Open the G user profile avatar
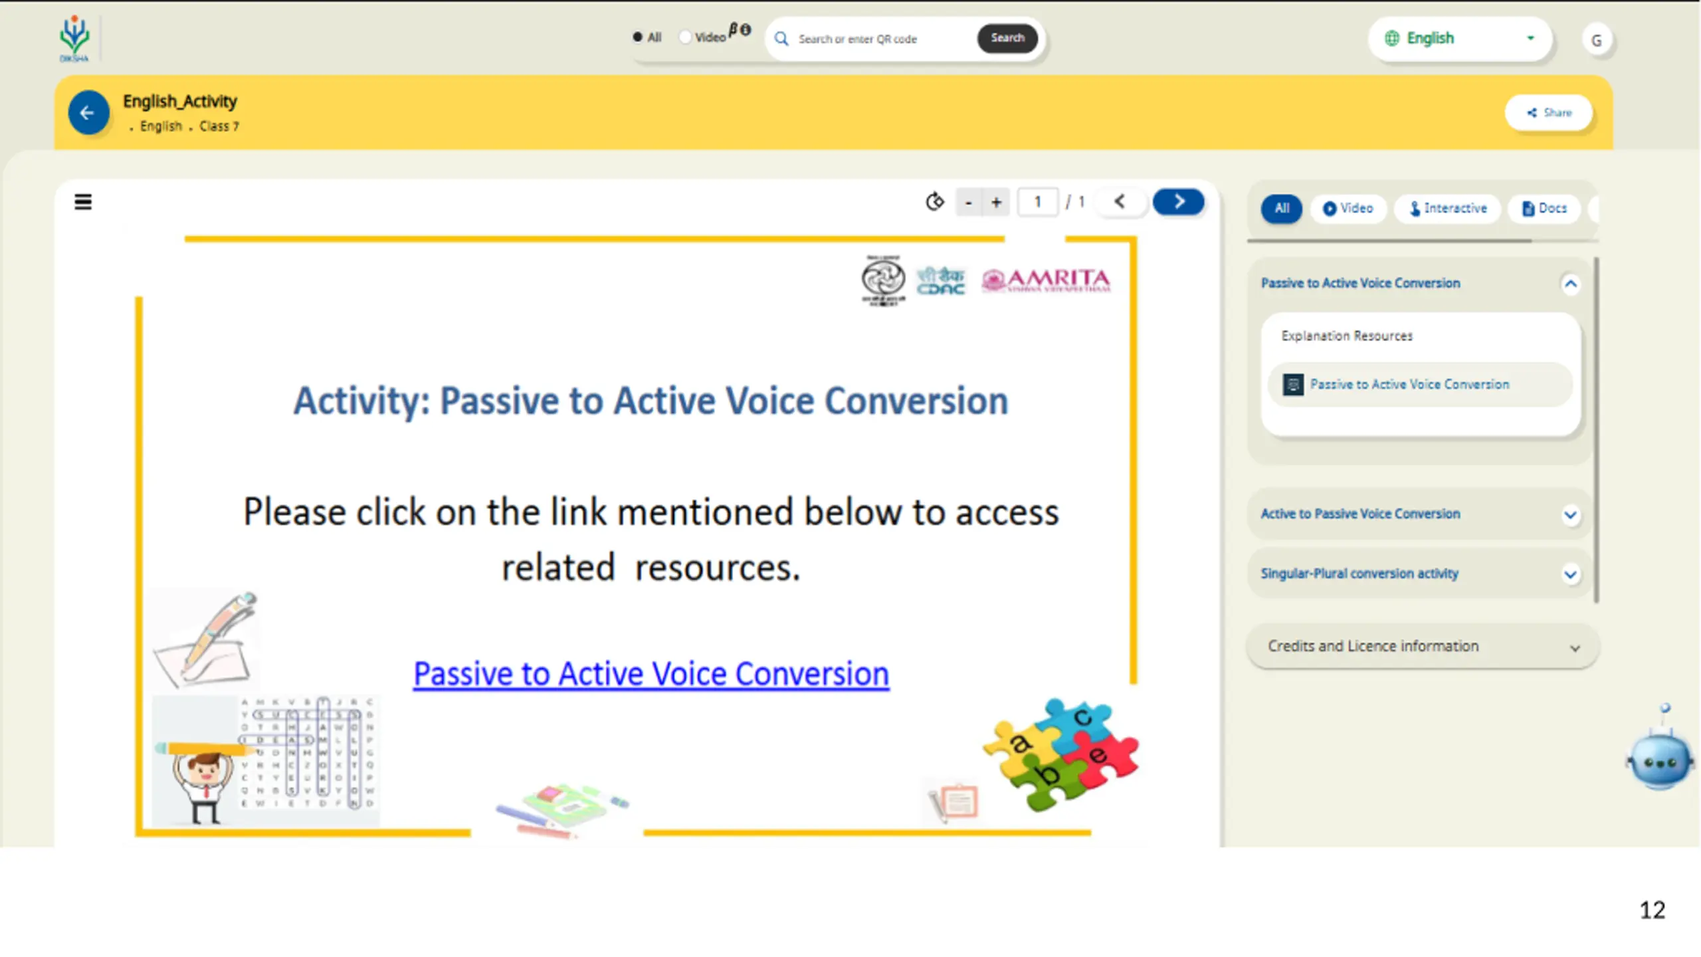 pos(1597,40)
